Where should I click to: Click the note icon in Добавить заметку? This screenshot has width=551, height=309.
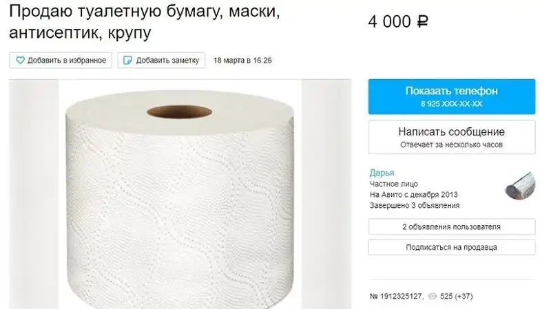tap(127, 61)
